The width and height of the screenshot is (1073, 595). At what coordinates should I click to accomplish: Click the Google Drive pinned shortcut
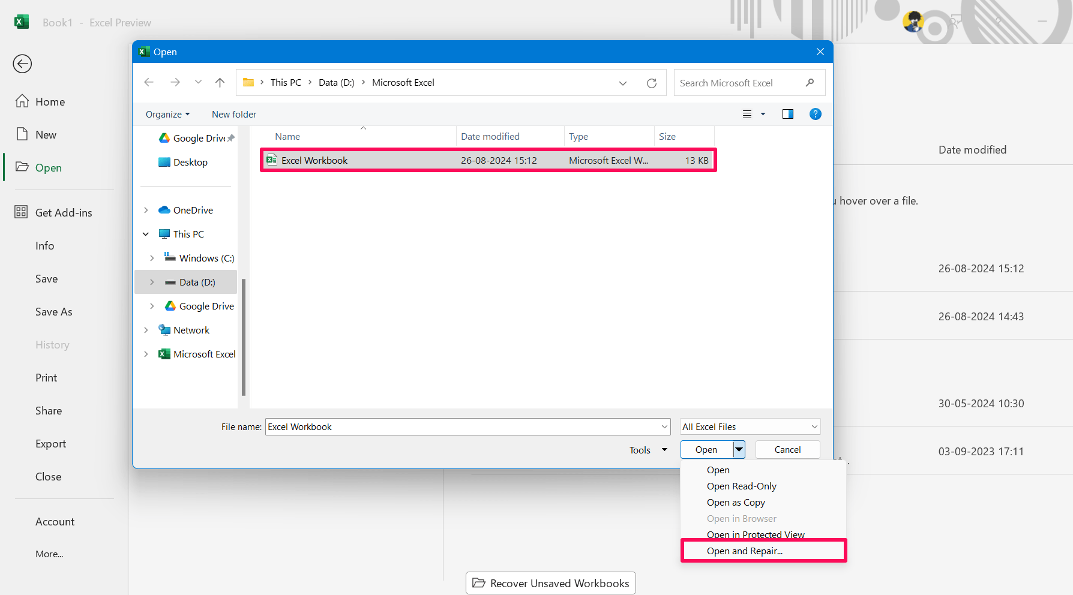(196, 138)
